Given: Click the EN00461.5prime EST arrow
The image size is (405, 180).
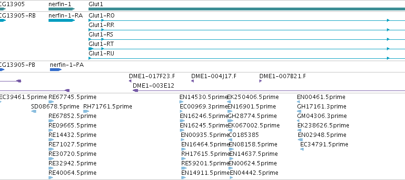Looking at the screenshot, I should (298, 102).
